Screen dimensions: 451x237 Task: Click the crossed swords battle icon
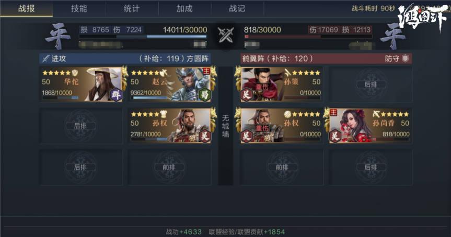click(x=226, y=35)
